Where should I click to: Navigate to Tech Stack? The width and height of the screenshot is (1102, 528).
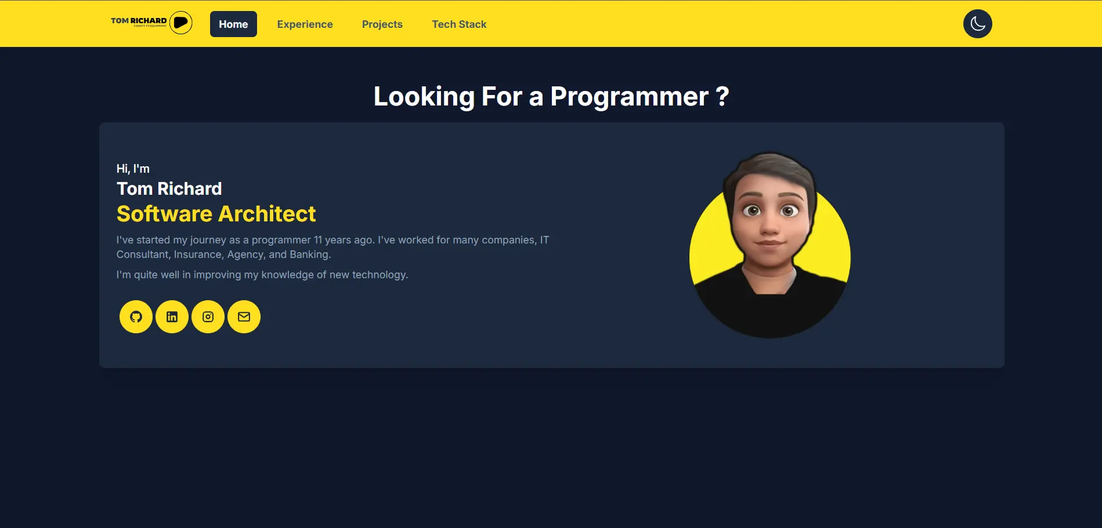459,24
